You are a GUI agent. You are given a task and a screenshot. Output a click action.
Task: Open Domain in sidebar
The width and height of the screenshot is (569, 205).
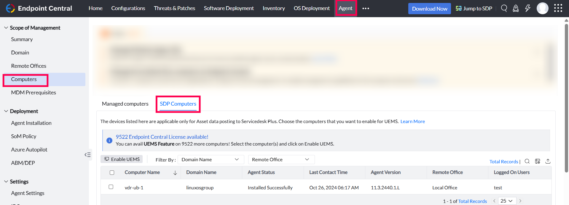coord(20,53)
